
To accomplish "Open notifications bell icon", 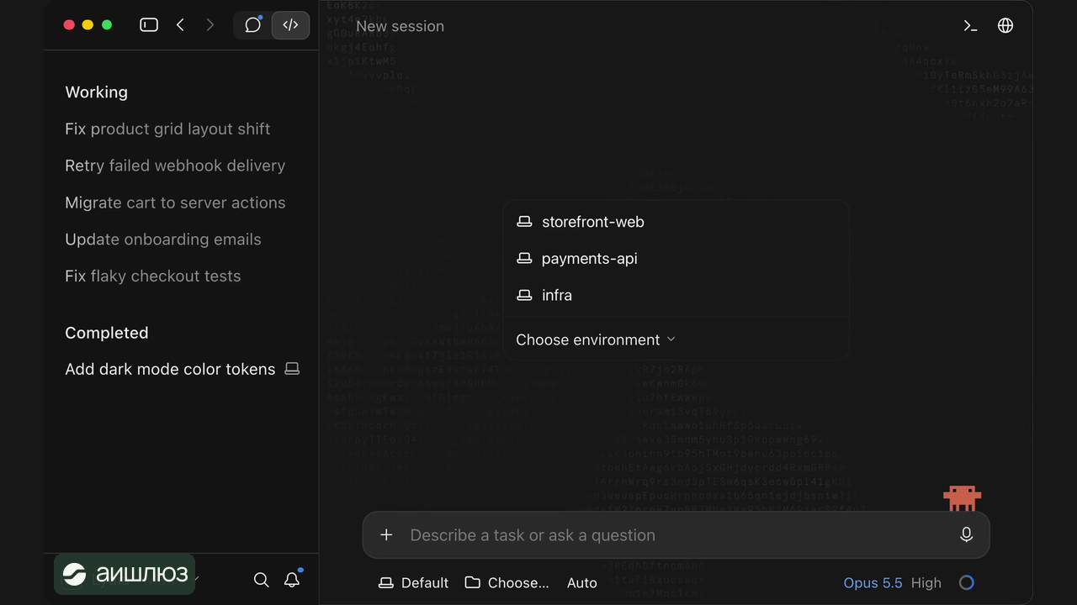I will pos(292,580).
